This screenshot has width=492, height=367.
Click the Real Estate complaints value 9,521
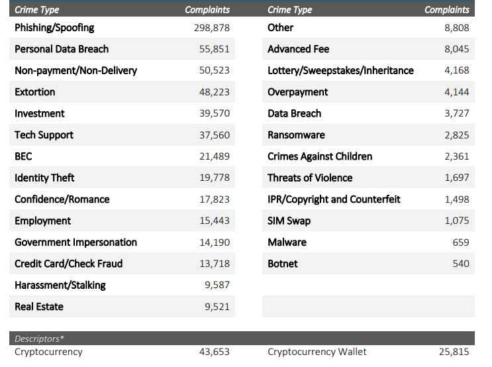coord(217,307)
